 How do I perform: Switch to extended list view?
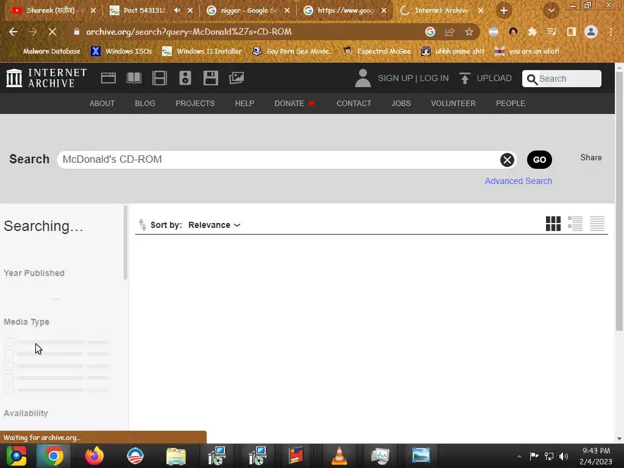coord(575,224)
